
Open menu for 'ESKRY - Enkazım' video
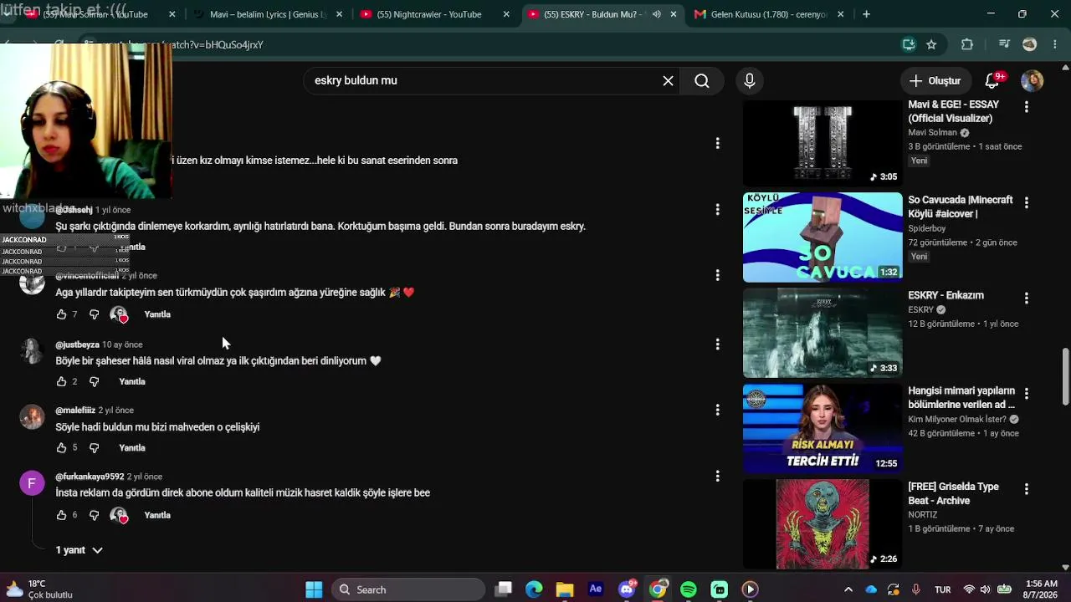coord(1027,298)
